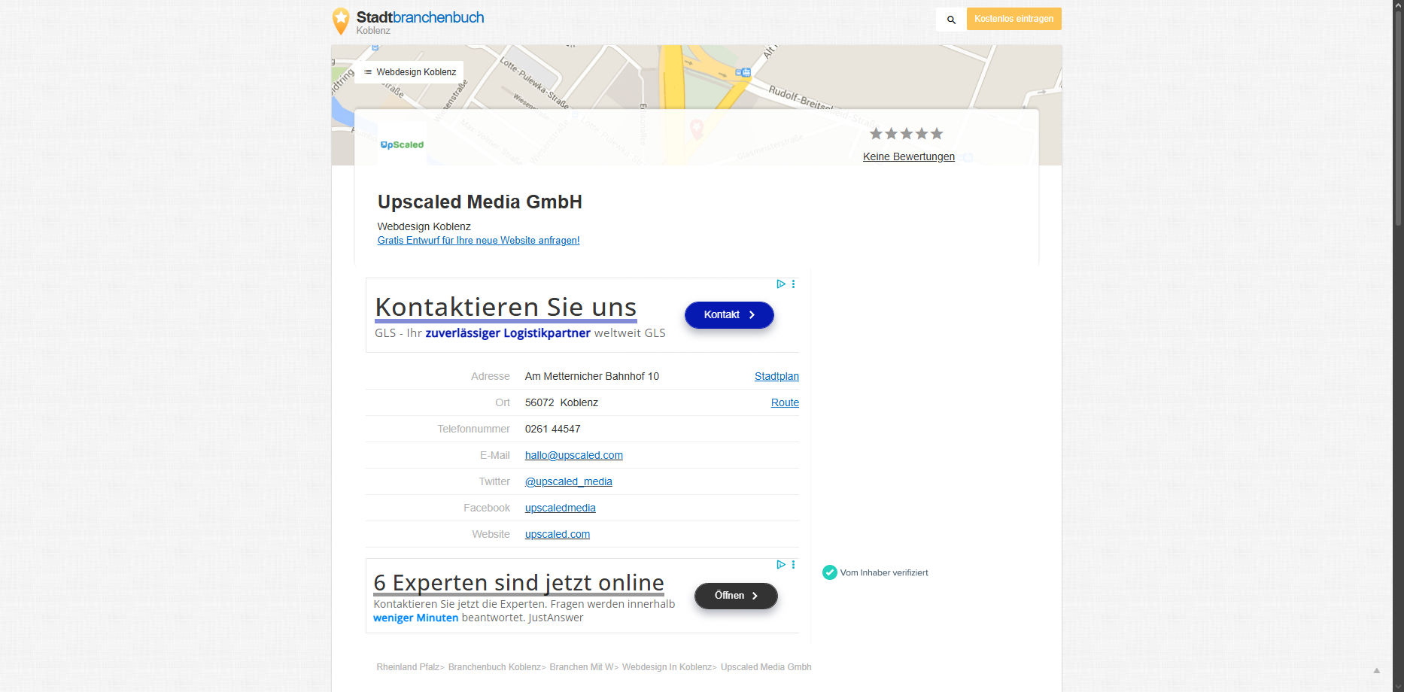This screenshot has height=692, width=1404.
Task: Click the 6 Experten sind jetzt online headline
Action: coord(519,583)
